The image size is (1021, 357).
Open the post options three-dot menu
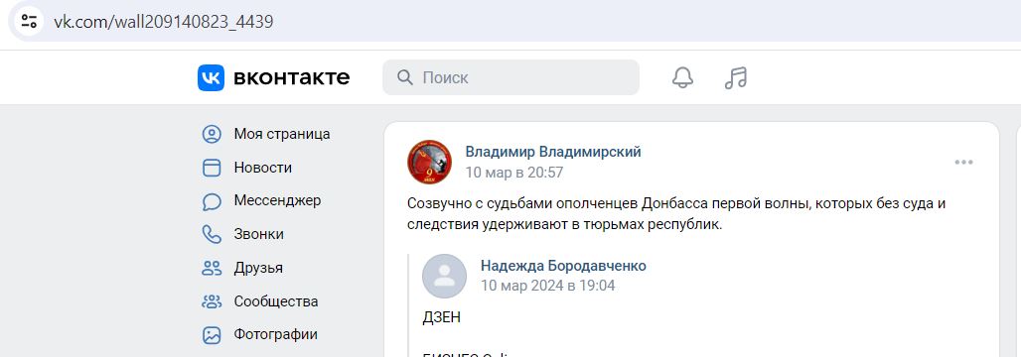coord(963,162)
